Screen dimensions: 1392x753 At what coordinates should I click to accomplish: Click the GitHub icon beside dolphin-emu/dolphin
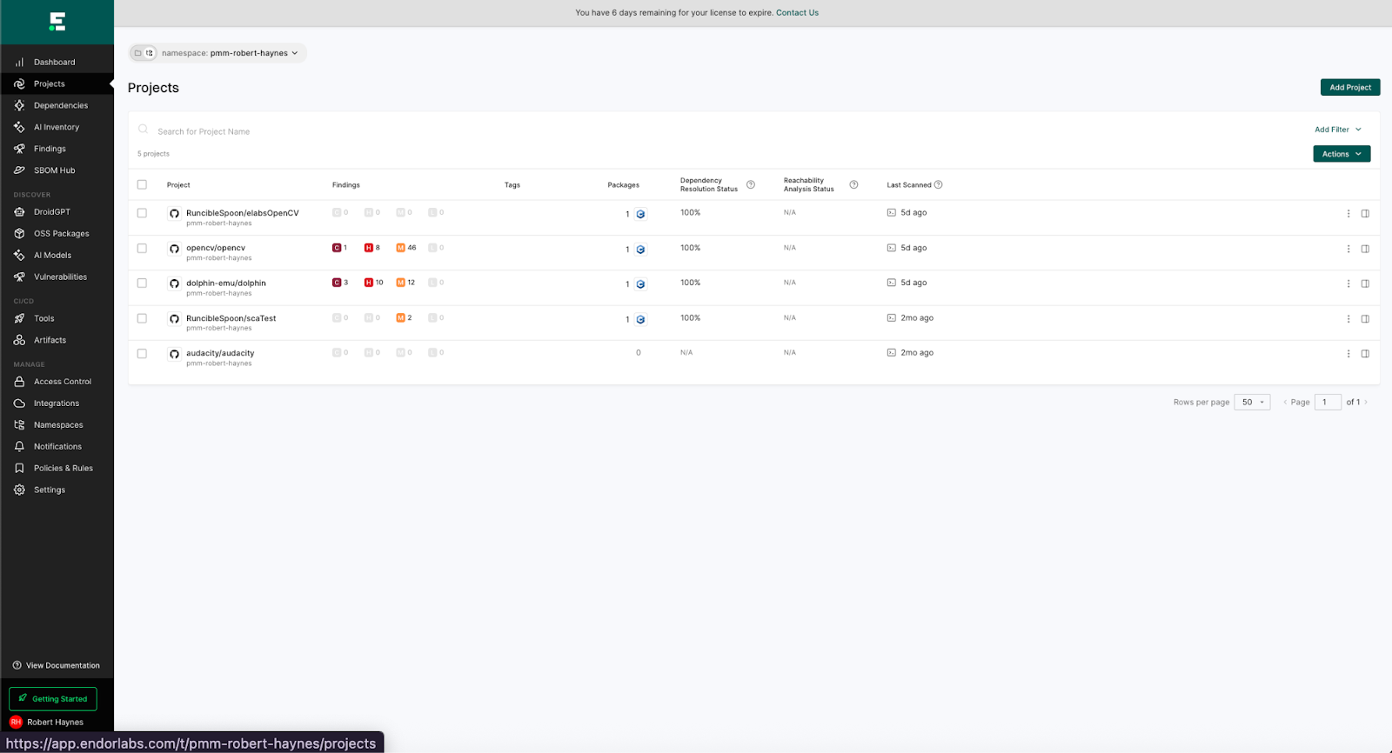click(174, 283)
